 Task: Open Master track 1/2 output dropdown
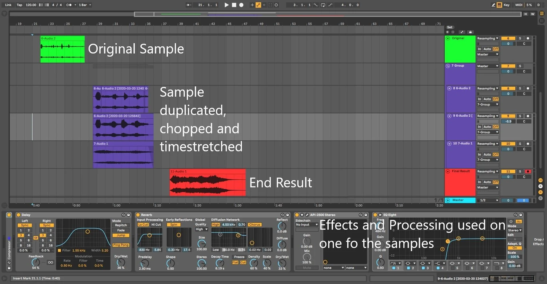point(488,200)
